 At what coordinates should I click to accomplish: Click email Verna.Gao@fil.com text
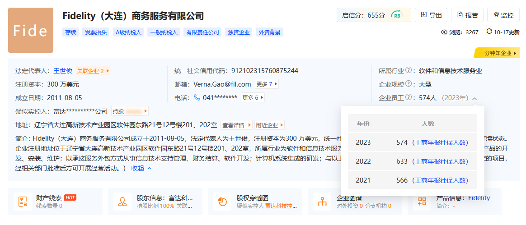pos(222,84)
